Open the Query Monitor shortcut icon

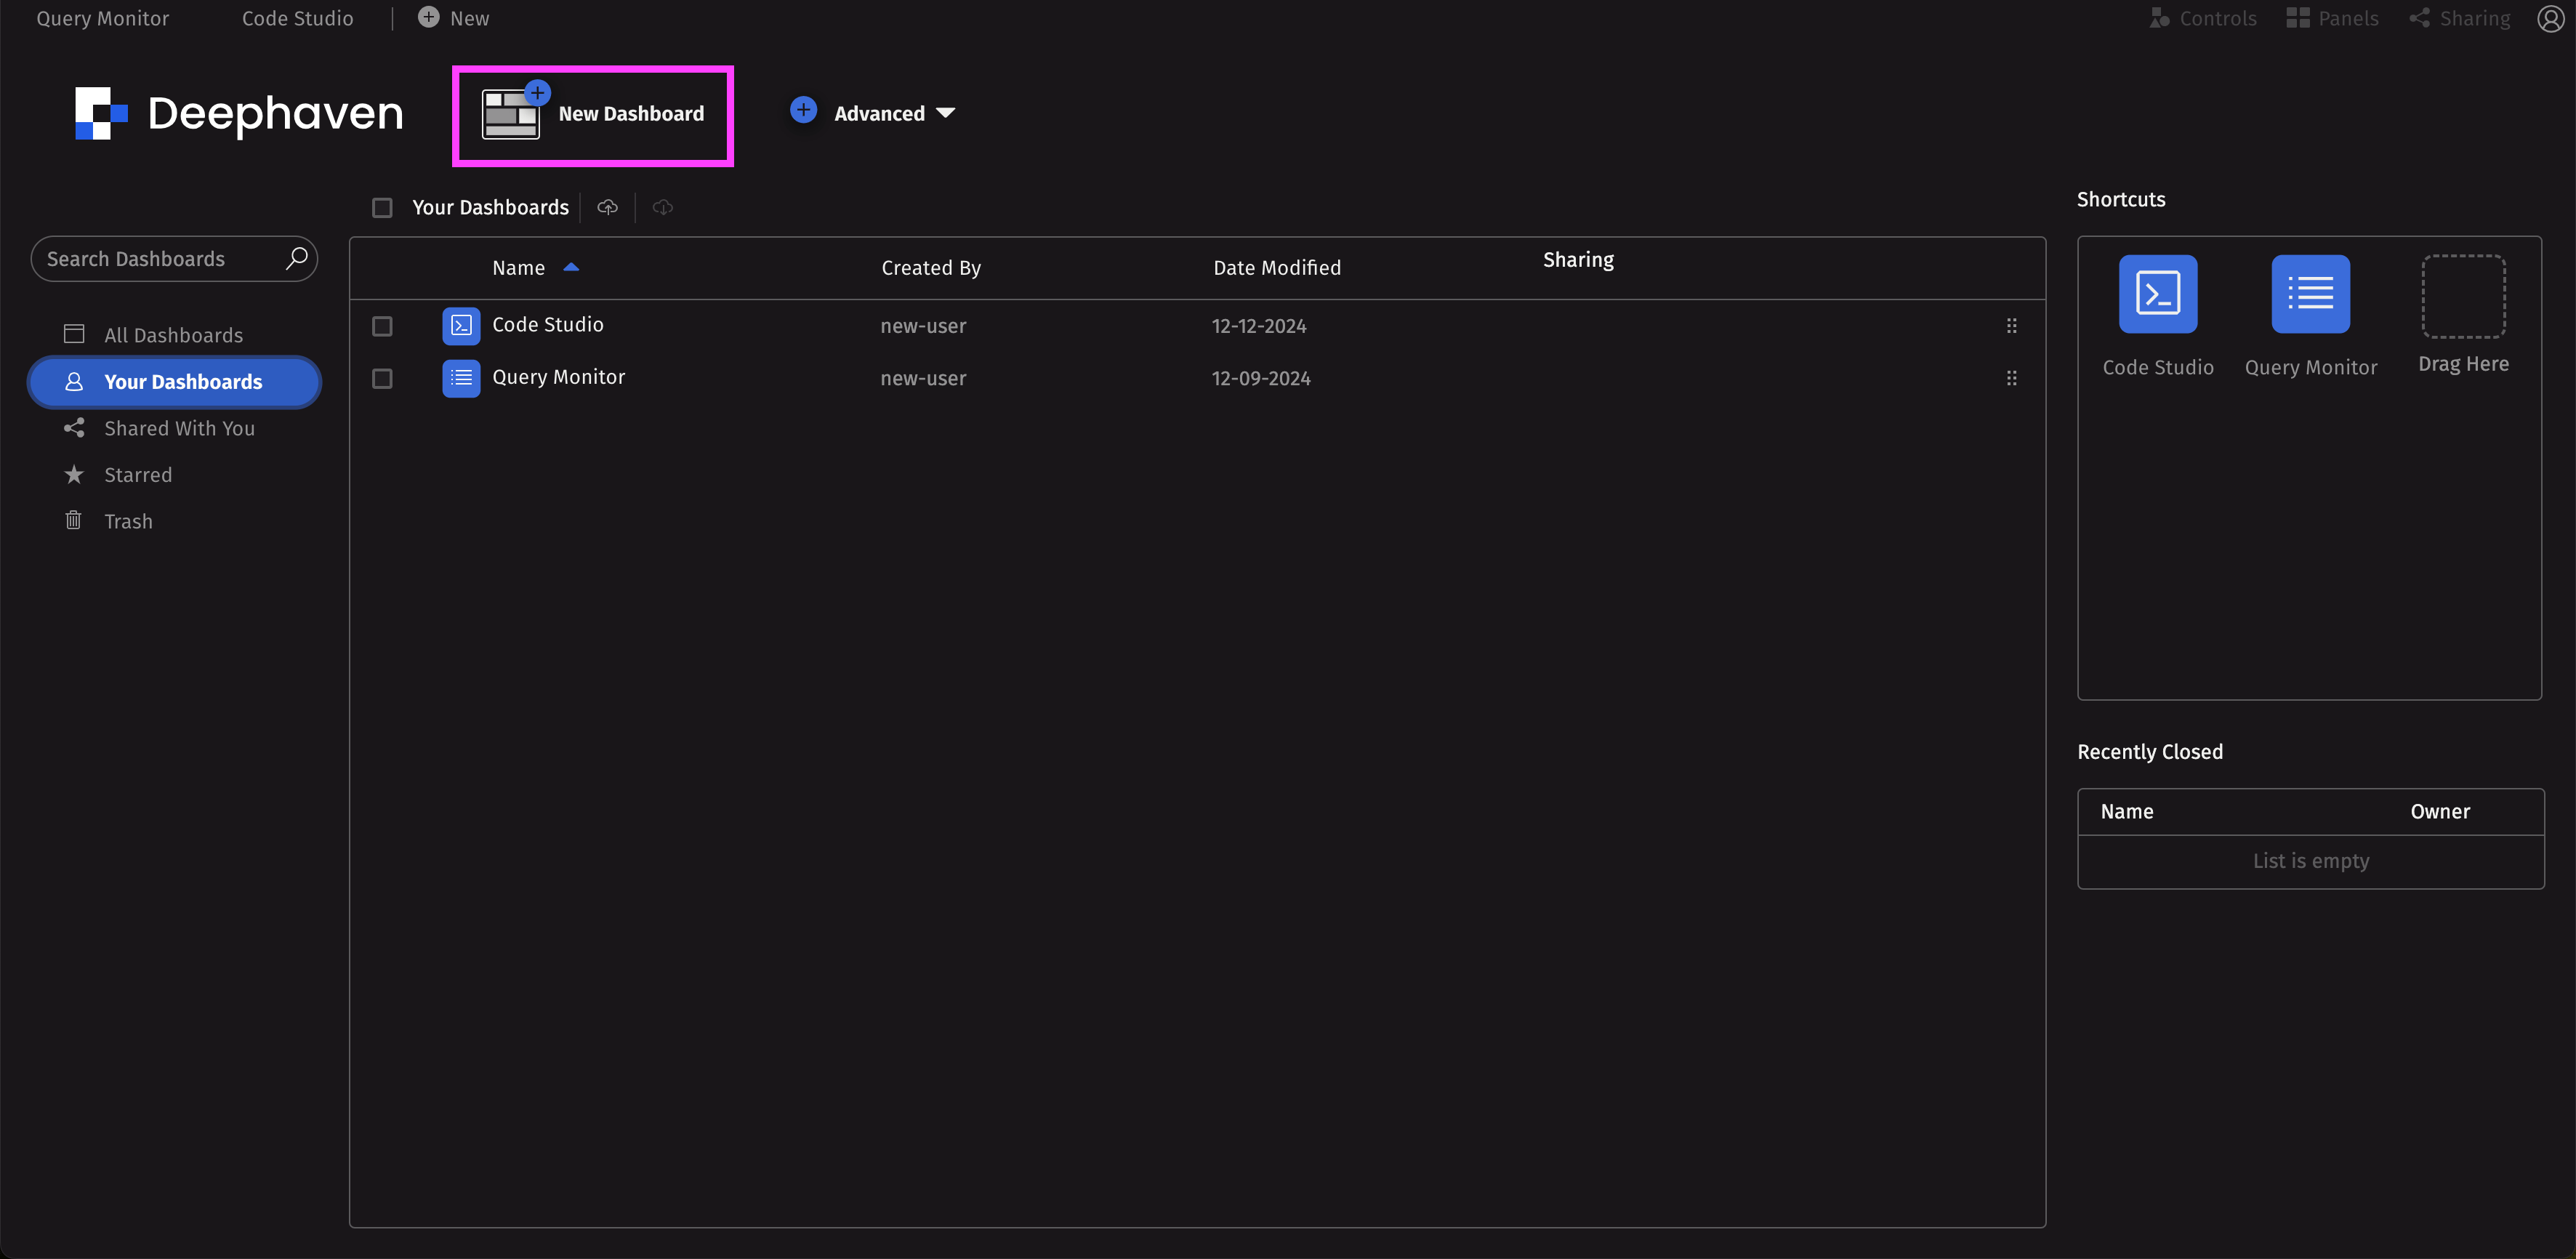click(x=2310, y=294)
